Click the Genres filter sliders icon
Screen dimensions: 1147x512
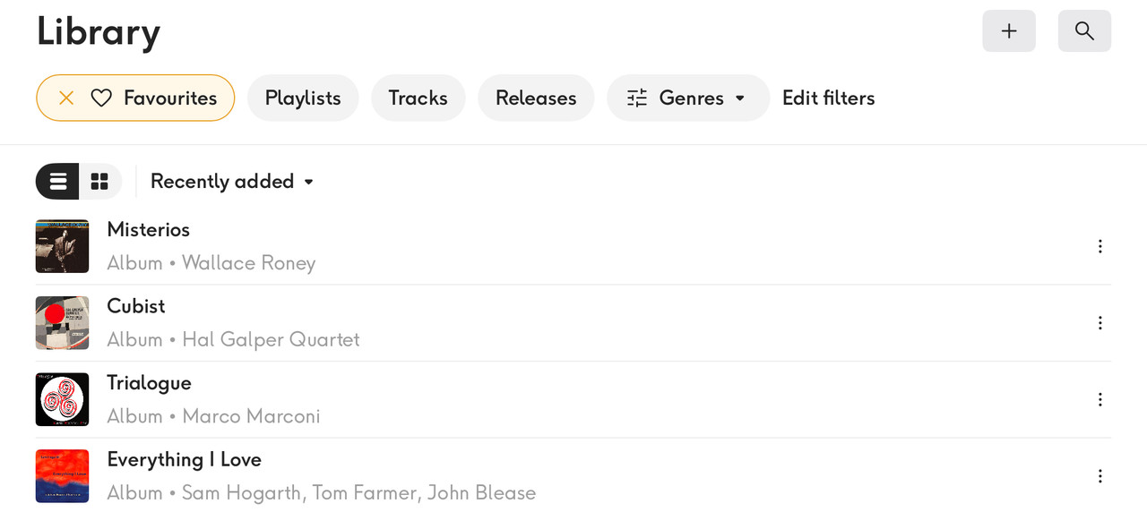(x=637, y=98)
